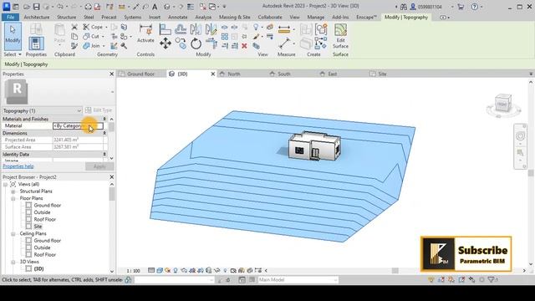
Task: Click the Site floor plan box icon
Action: click(x=28, y=227)
